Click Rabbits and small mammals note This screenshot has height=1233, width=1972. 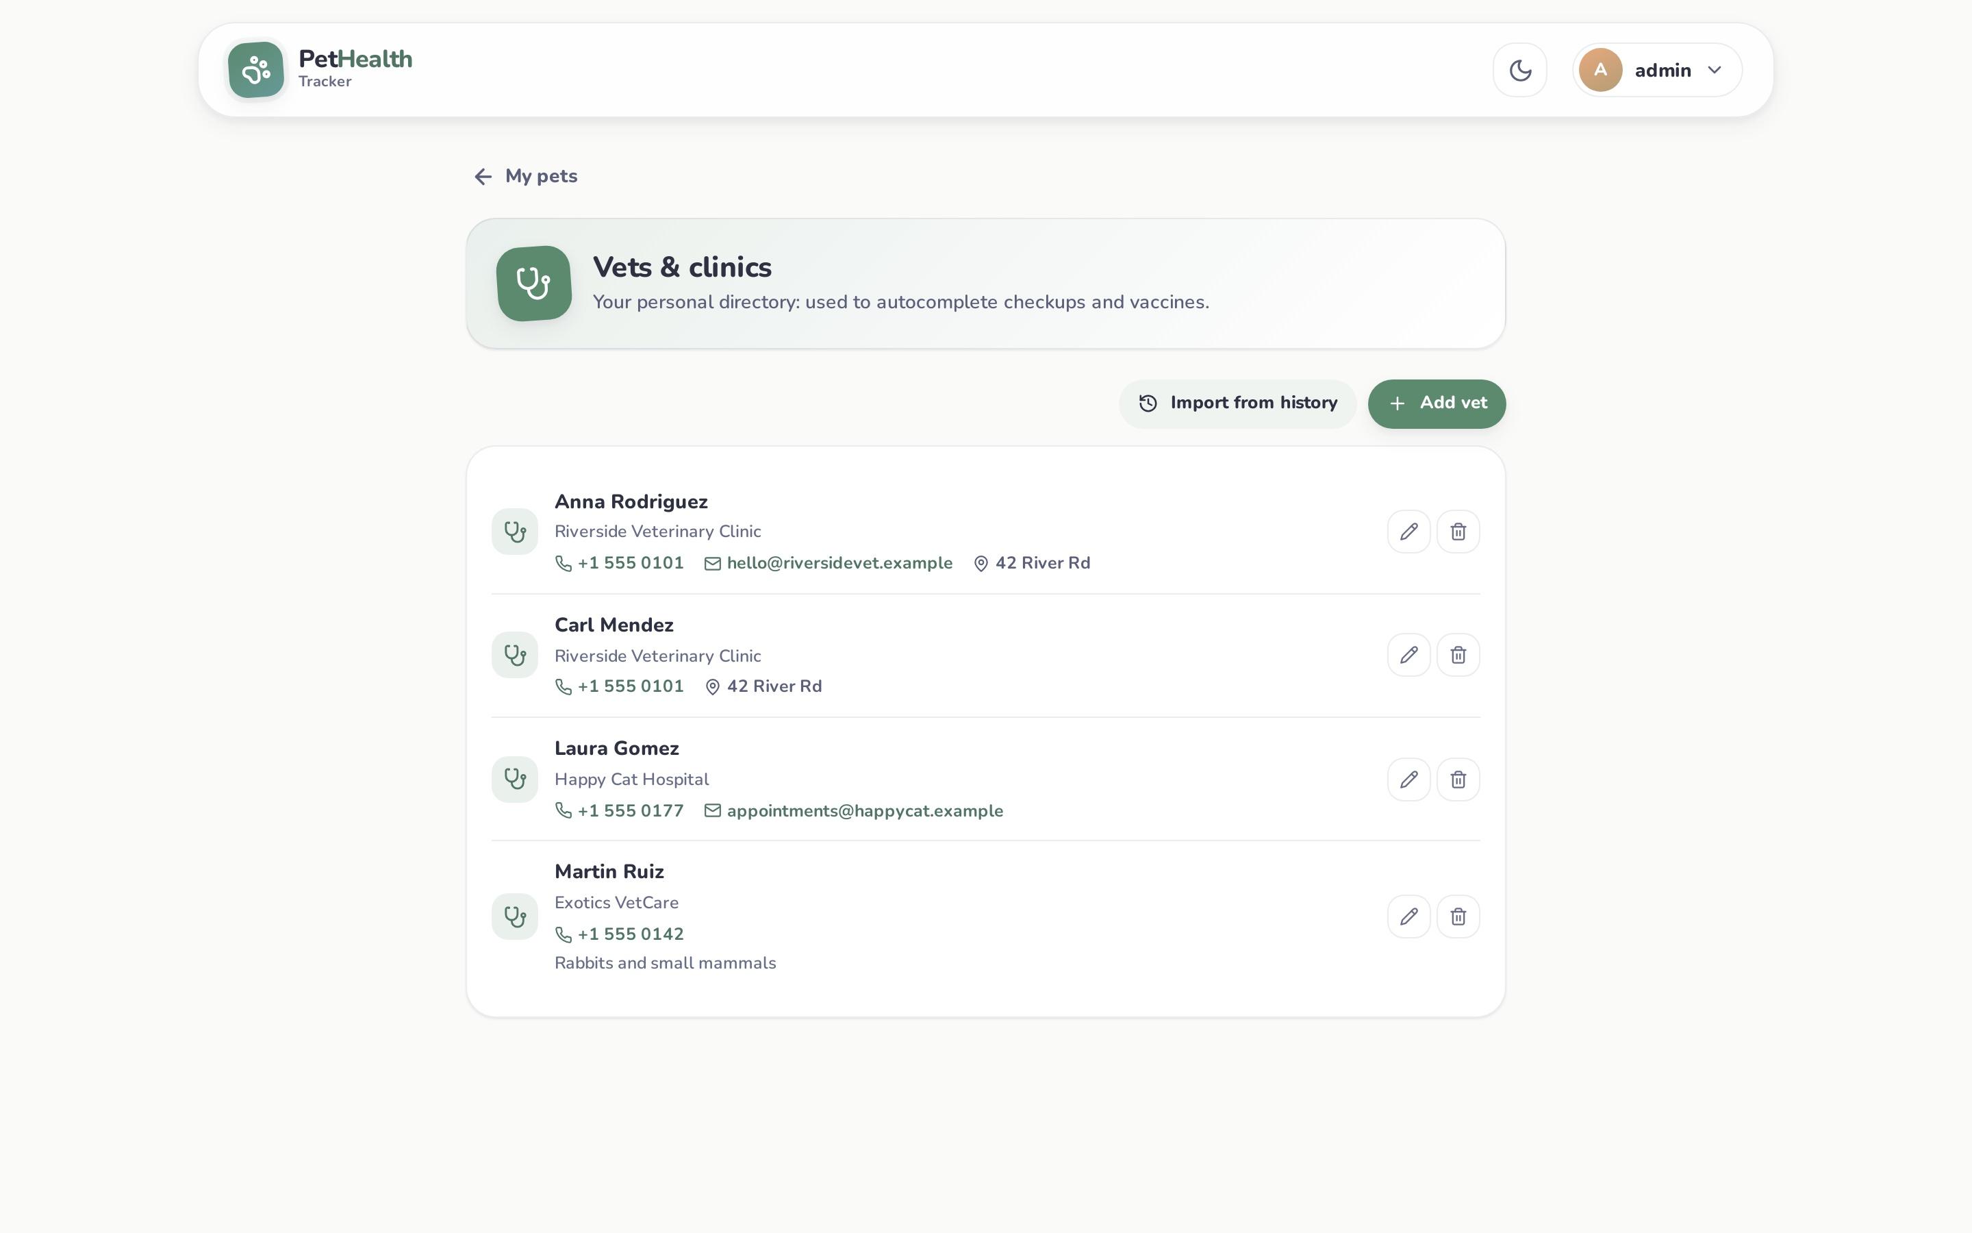coord(666,963)
